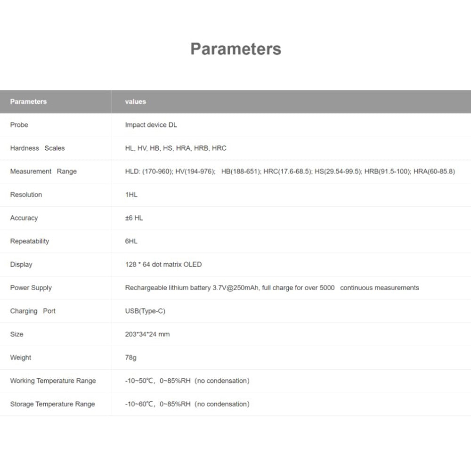Click the values column header
471x471 pixels.
coord(136,101)
